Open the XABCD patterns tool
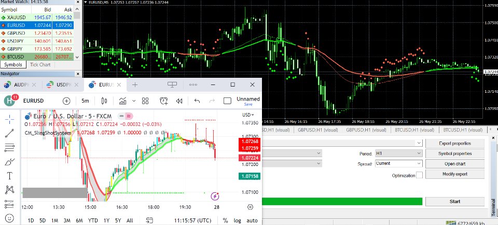Viewport: 498px width, 225px height. pos(10,190)
